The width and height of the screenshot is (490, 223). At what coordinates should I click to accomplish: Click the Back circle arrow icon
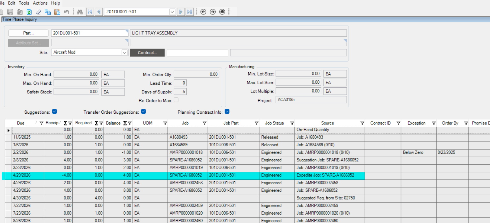pos(203,12)
